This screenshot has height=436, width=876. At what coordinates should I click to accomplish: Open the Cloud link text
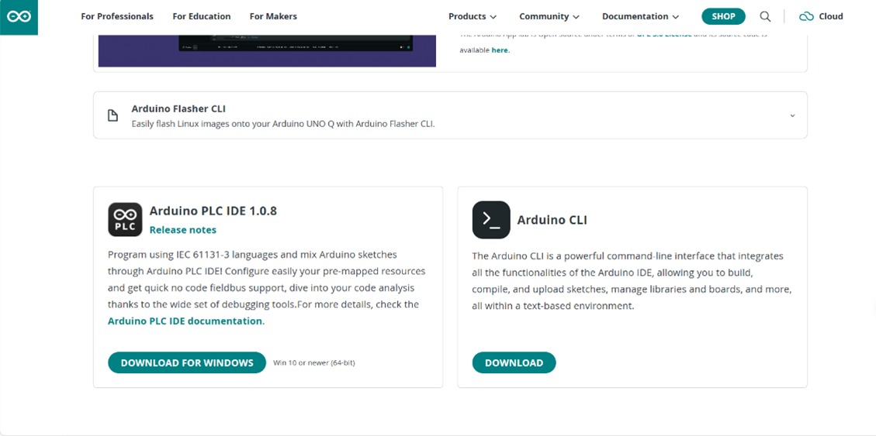(831, 17)
